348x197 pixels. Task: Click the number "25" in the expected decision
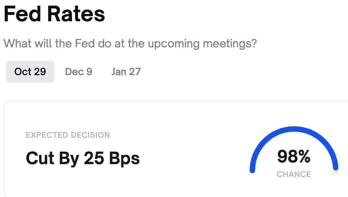click(x=93, y=158)
